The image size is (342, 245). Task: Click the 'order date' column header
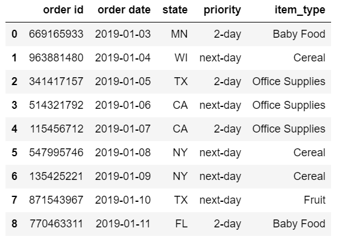coord(124,10)
